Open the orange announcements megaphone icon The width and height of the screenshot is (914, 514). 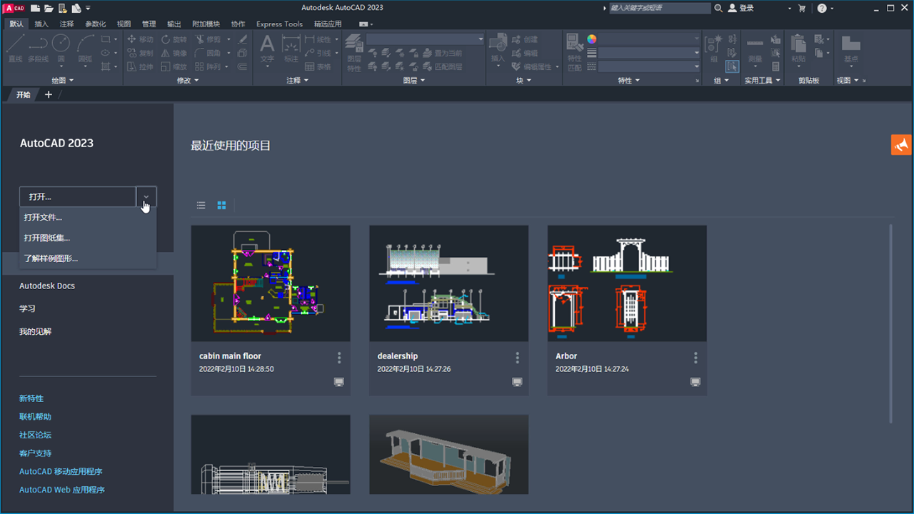click(901, 144)
